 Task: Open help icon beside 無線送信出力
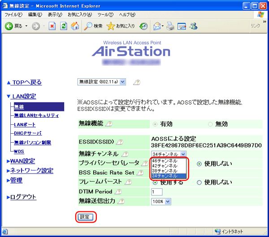121,201
